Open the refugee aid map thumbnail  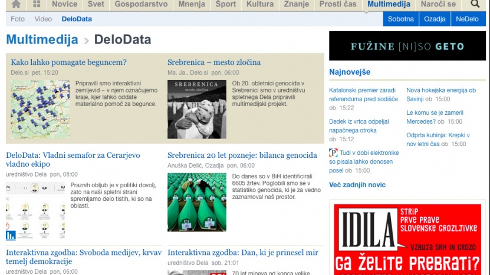40,110
